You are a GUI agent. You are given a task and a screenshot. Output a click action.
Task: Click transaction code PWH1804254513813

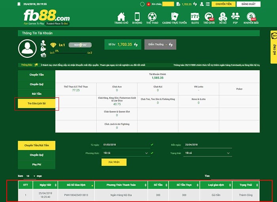coord(76,195)
